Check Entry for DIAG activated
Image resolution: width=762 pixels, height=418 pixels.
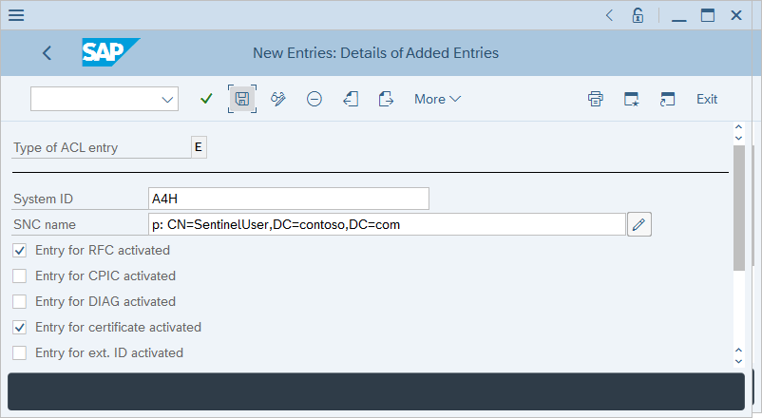pyautogui.click(x=19, y=302)
